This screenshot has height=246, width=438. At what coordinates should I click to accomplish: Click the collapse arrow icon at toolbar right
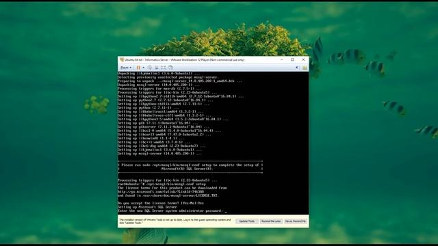pos(297,68)
